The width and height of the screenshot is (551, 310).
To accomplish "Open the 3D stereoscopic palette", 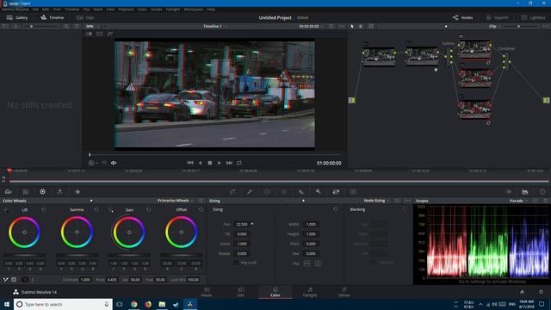I will pyautogui.click(x=353, y=191).
